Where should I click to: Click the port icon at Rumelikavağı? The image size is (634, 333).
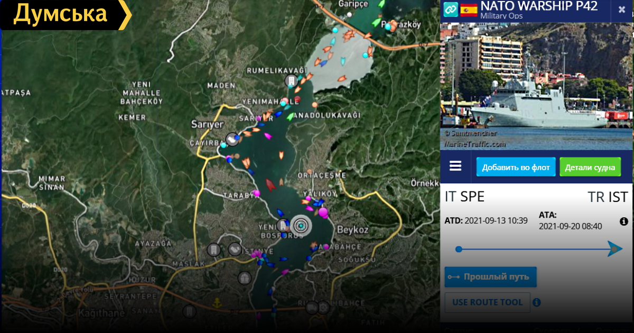click(x=290, y=81)
